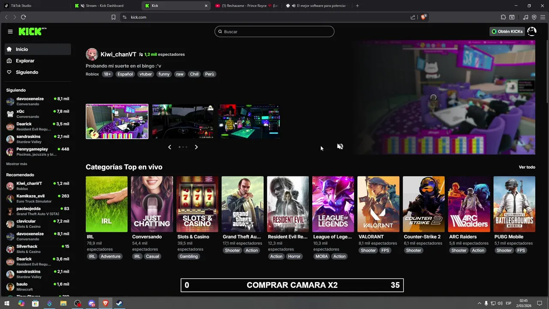Open the ARC Raiders category card
549x309 pixels.
(469, 204)
